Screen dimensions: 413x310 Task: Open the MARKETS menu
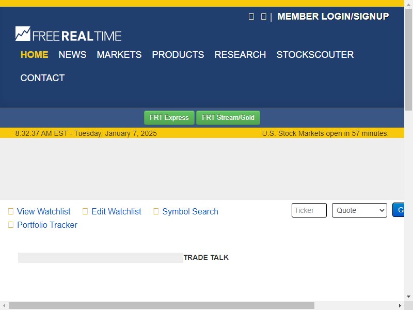[119, 55]
